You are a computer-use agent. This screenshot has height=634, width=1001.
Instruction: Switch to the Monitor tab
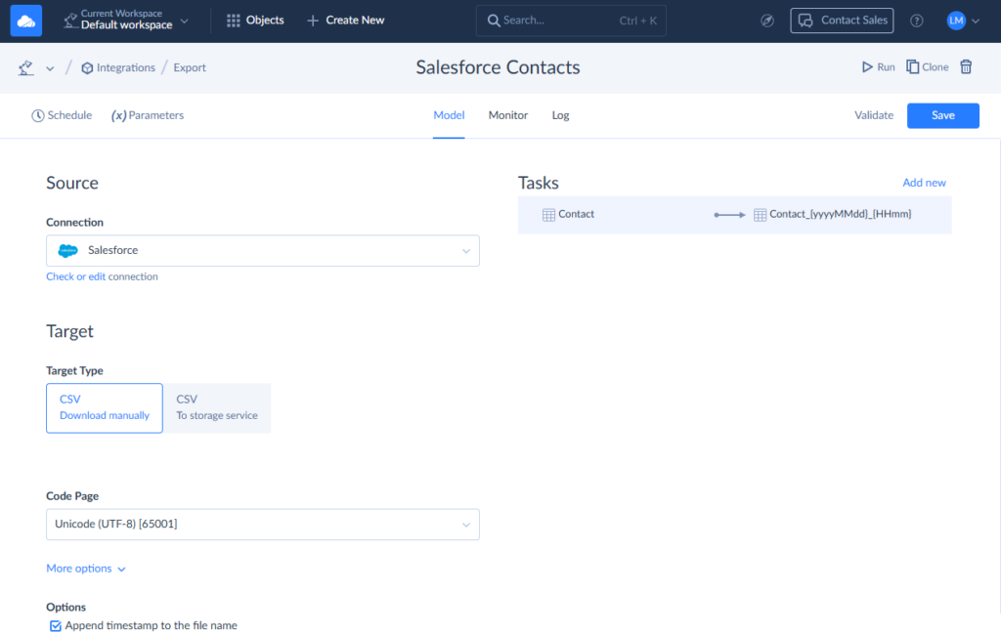point(508,115)
